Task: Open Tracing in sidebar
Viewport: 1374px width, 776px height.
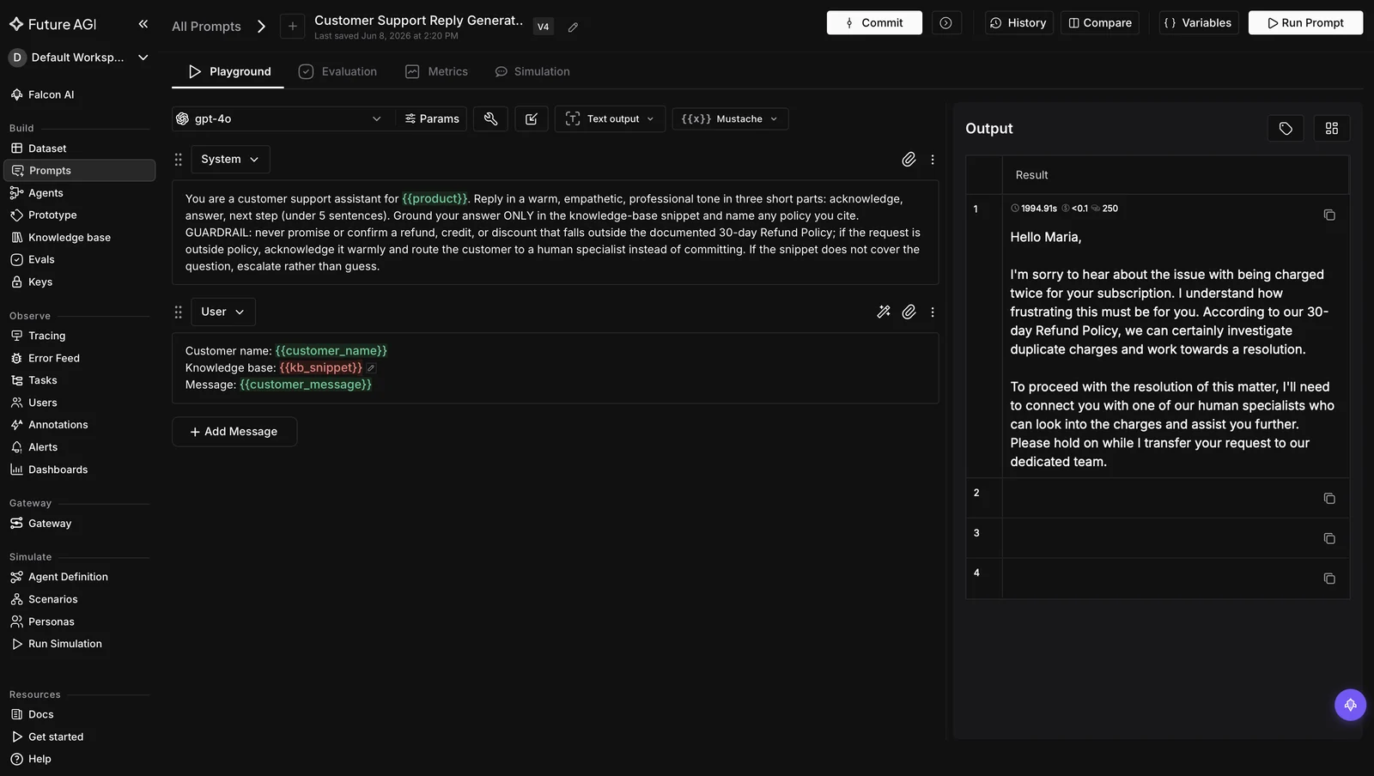Action: (x=79, y=336)
